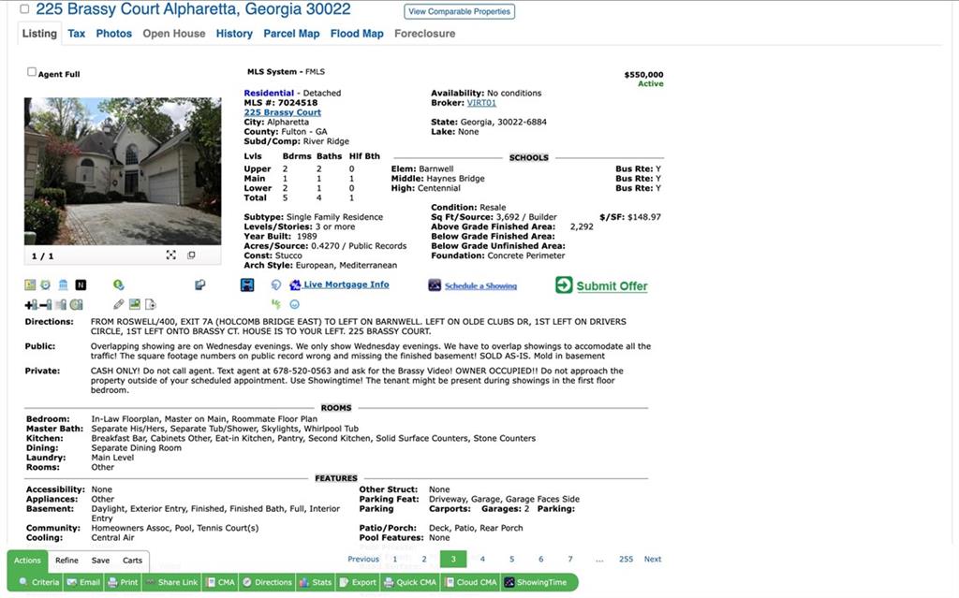Click View Comparable Properties button
Image resolution: width=959 pixels, height=598 pixels.
tap(459, 11)
